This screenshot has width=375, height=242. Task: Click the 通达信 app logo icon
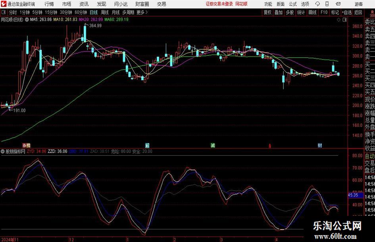[x=4, y=4]
